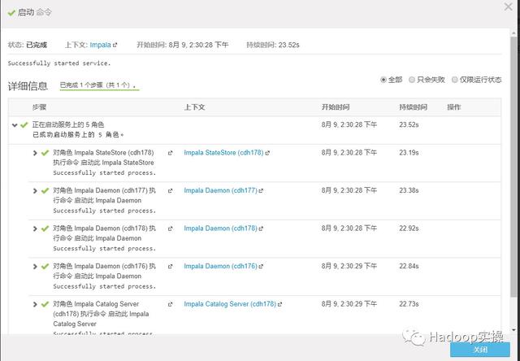Select the 只含失败 radio button
Image resolution: width=520 pixels, height=361 pixels.
(x=412, y=80)
